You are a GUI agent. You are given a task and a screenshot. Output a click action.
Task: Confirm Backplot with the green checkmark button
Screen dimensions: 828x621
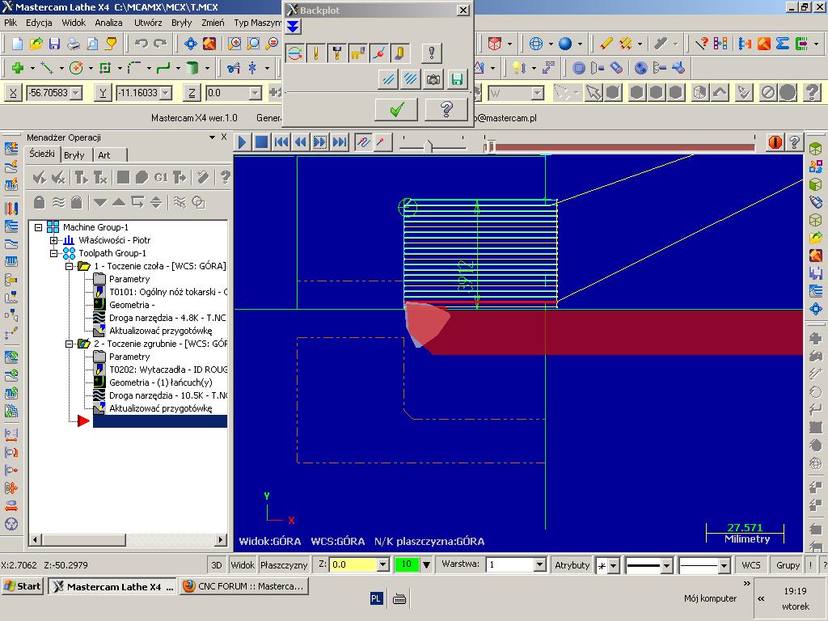[396, 109]
